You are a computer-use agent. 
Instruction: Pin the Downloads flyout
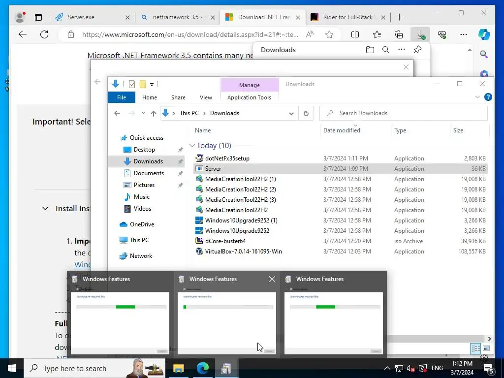click(417, 50)
